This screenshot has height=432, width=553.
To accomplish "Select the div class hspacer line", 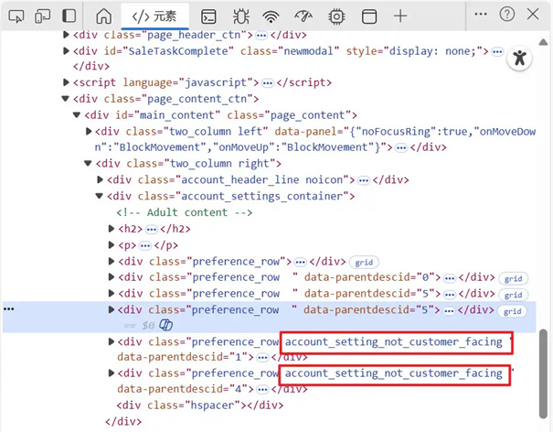I will coord(200,405).
